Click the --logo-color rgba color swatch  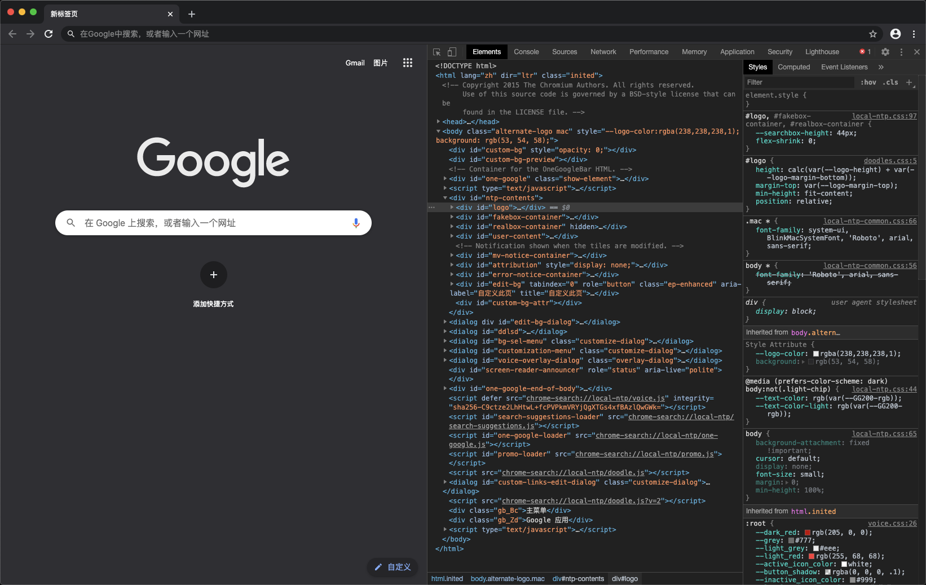(815, 354)
